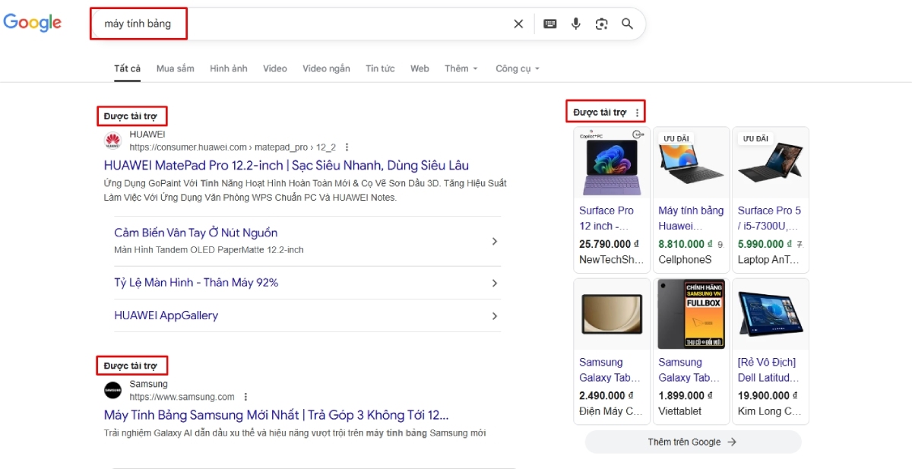Open the "Thêm" dropdown
This screenshot has width=912, height=469.
pyautogui.click(x=461, y=68)
